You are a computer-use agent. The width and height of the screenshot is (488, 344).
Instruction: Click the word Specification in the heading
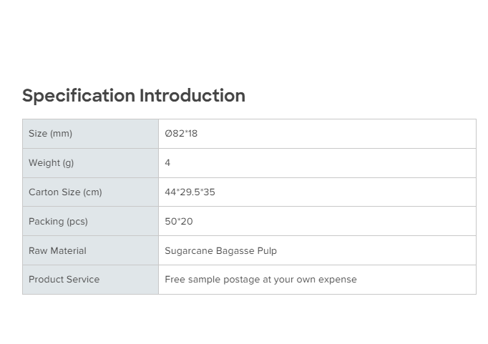(78, 96)
